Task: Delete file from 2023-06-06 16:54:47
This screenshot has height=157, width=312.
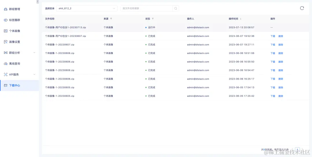Action: pos(281,70)
